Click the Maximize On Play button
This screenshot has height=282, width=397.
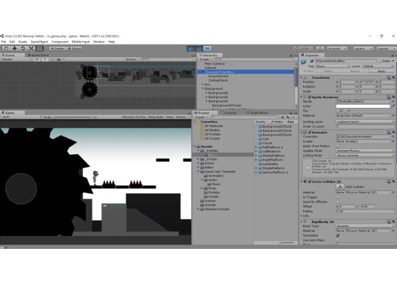(x=134, y=117)
